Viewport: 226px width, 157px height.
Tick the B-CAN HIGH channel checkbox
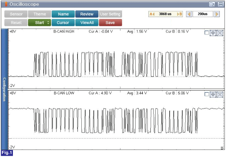pyautogui.click(x=207, y=33)
